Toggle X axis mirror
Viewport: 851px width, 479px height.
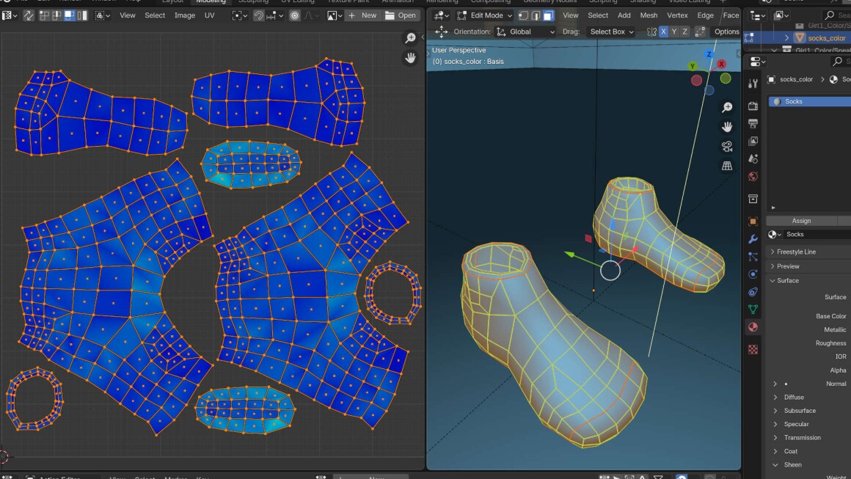pyautogui.click(x=663, y=32)
